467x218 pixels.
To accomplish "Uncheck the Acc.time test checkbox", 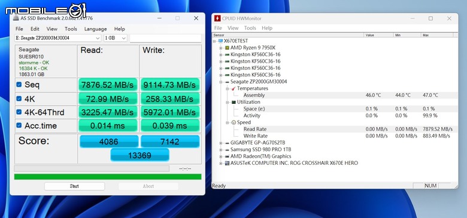I will click(19, 125).
